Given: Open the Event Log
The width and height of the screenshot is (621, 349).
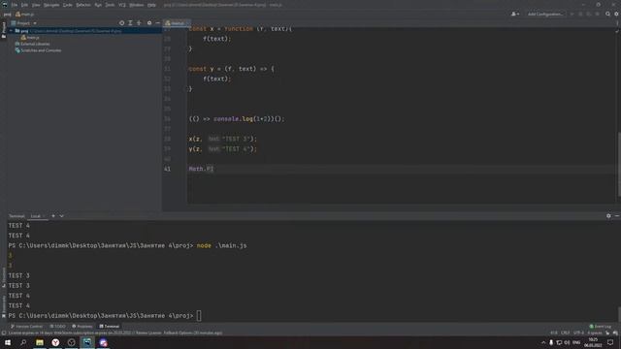Looking at the screenshot, I should click(601, 327).
